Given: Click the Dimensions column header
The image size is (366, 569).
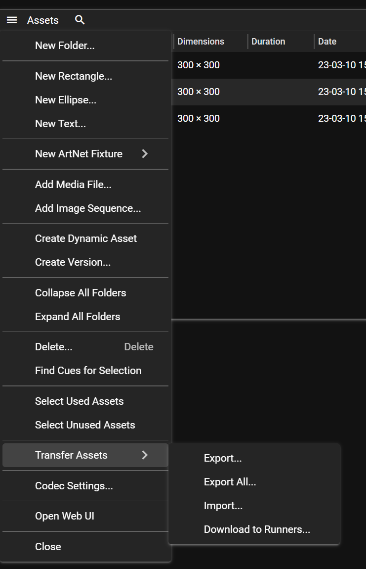Looking at the screenshot, I should [201, 42].
